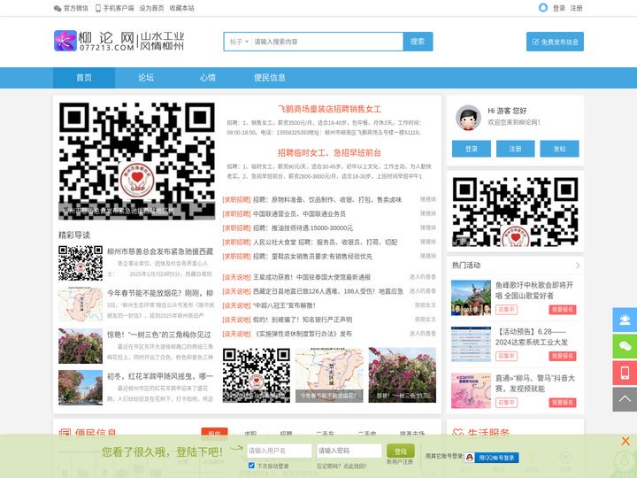This screenshot has height=478, width=637.
Task: Click 收藏本站 bookmark link
Action: pyautogui.click(x=181, y=8)
